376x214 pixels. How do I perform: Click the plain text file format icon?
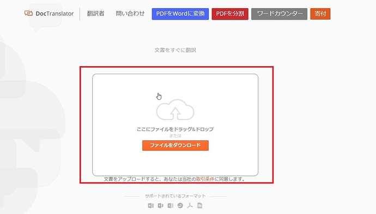pos(200,206)
